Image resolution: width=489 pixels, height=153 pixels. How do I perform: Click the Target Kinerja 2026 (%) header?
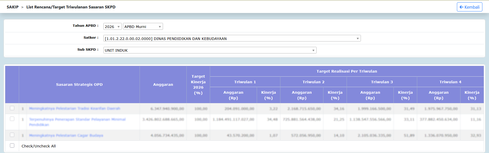click(x=198, y=85)
